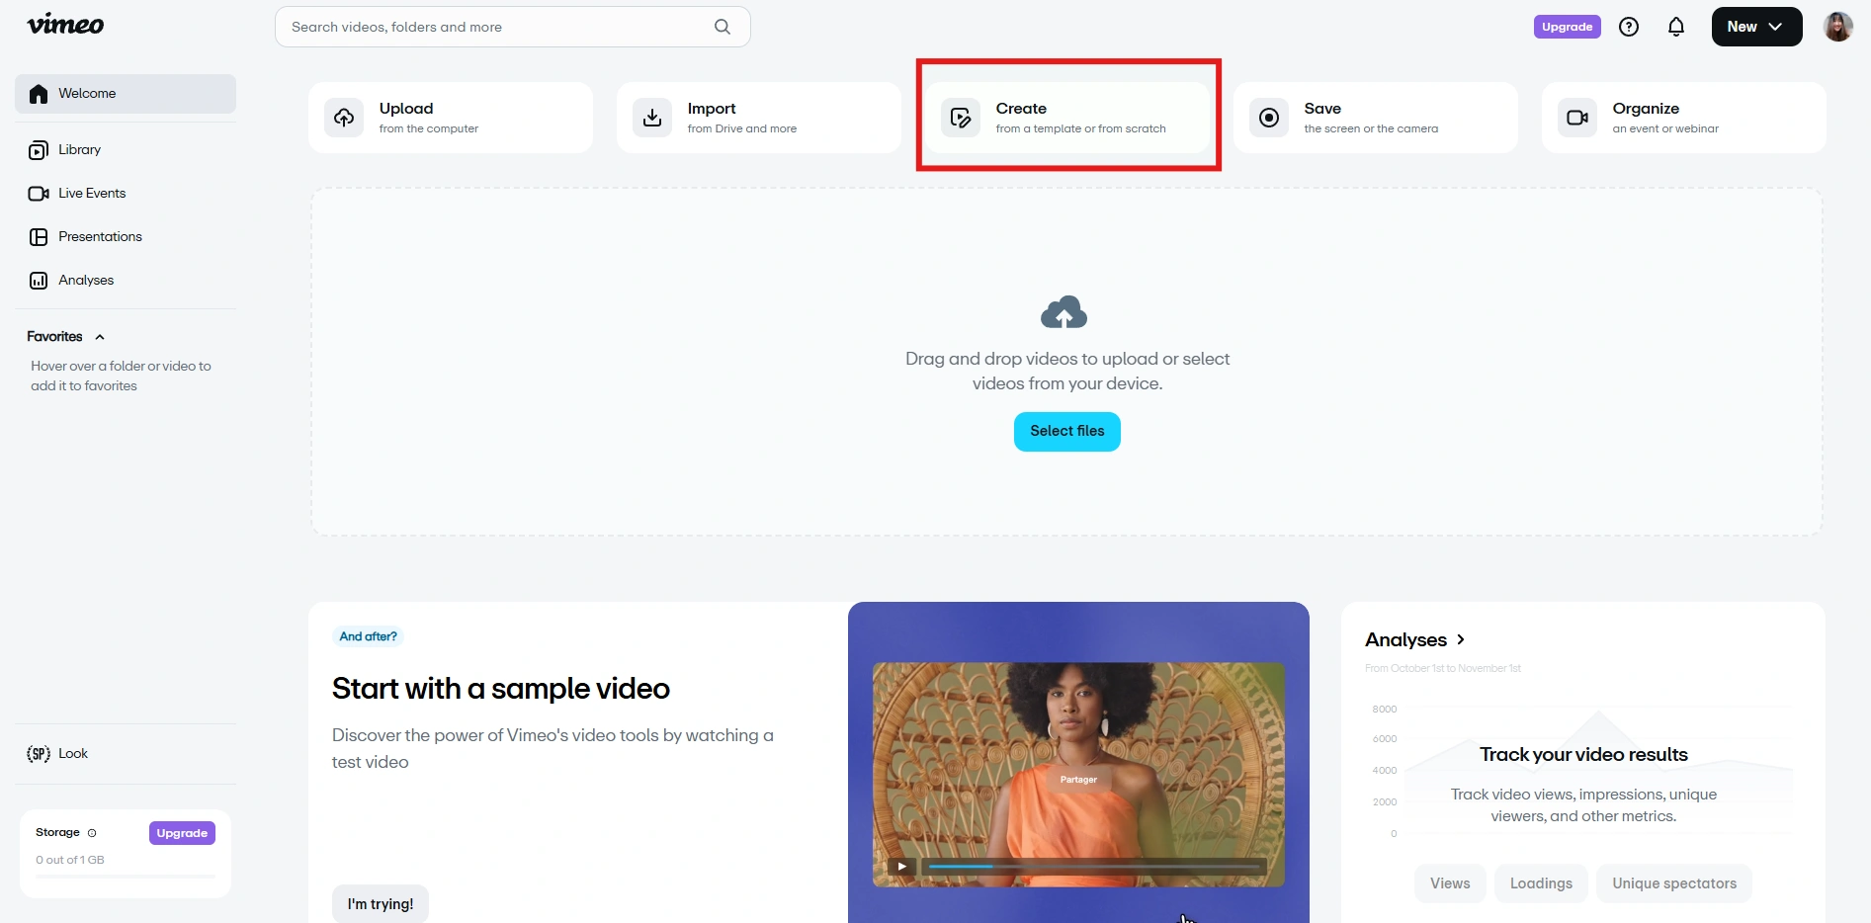Viewport: 1871px width, 923px height.
Task: Click the search videos input field
Action: point(513,27)
